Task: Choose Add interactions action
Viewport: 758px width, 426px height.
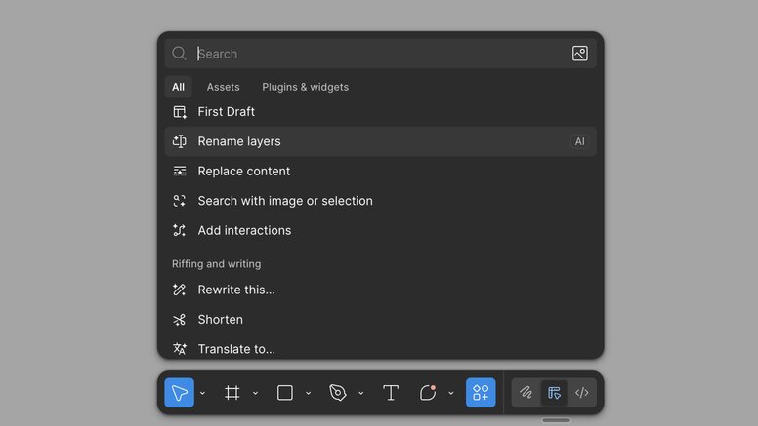Action: click(x=380, y=231)
